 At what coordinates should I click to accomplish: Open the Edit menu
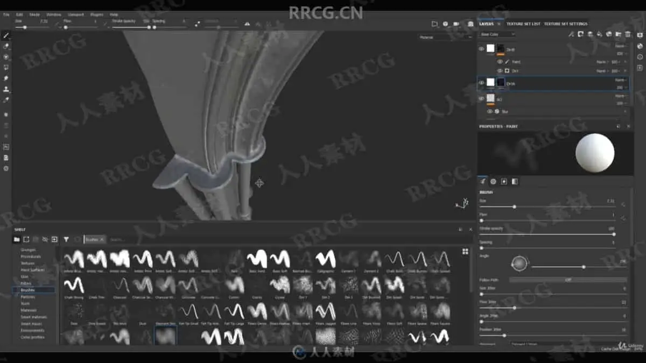[19, 15]
